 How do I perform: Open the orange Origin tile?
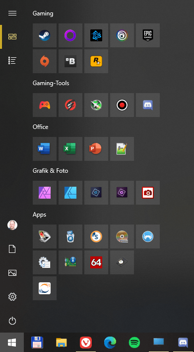click(x=45, y=61)
